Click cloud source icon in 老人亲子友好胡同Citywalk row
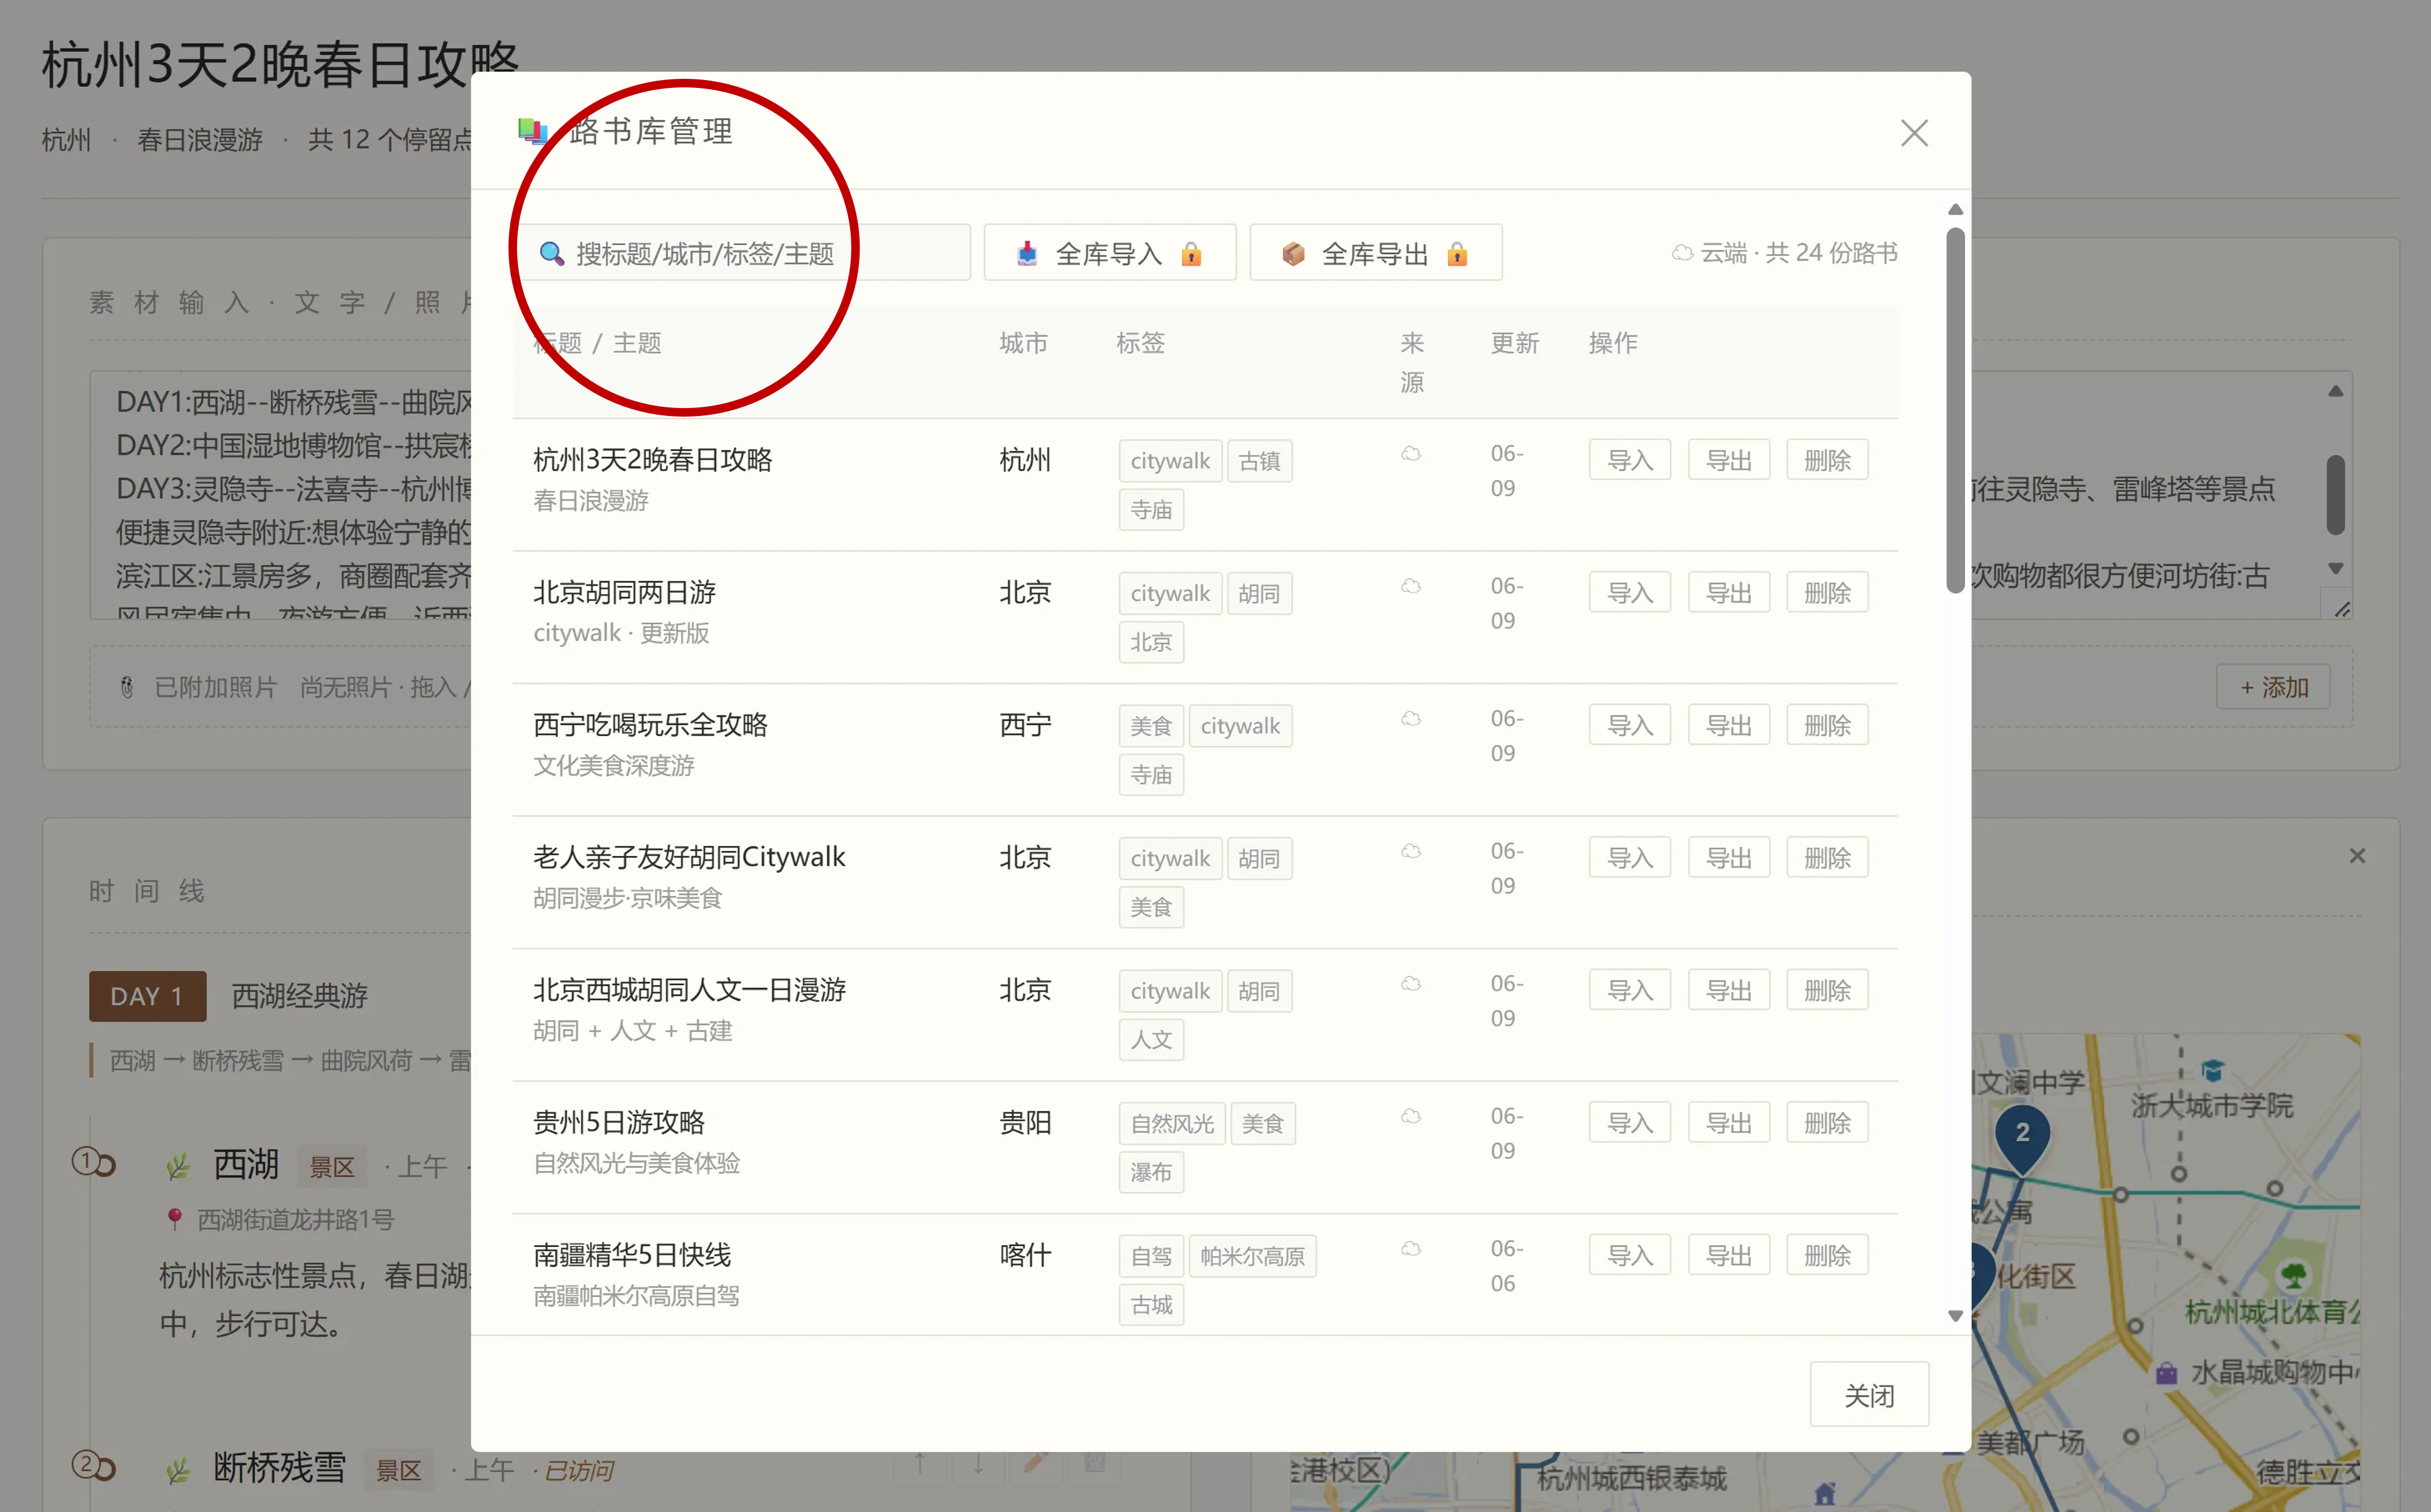This screenshot has width=2431, height=1512. coord(1411,851)
